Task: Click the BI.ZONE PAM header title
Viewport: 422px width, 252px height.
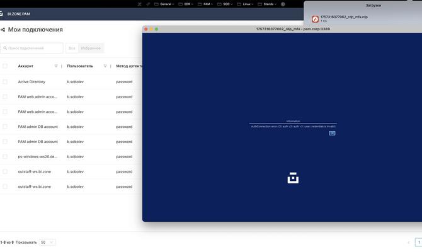Action: click(18, 14)
